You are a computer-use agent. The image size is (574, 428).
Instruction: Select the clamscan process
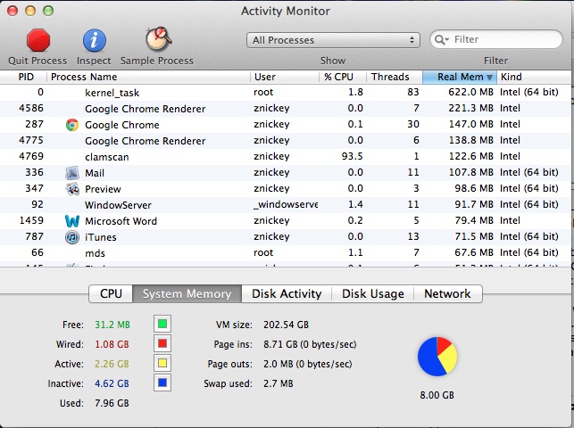tap(286, 157)
